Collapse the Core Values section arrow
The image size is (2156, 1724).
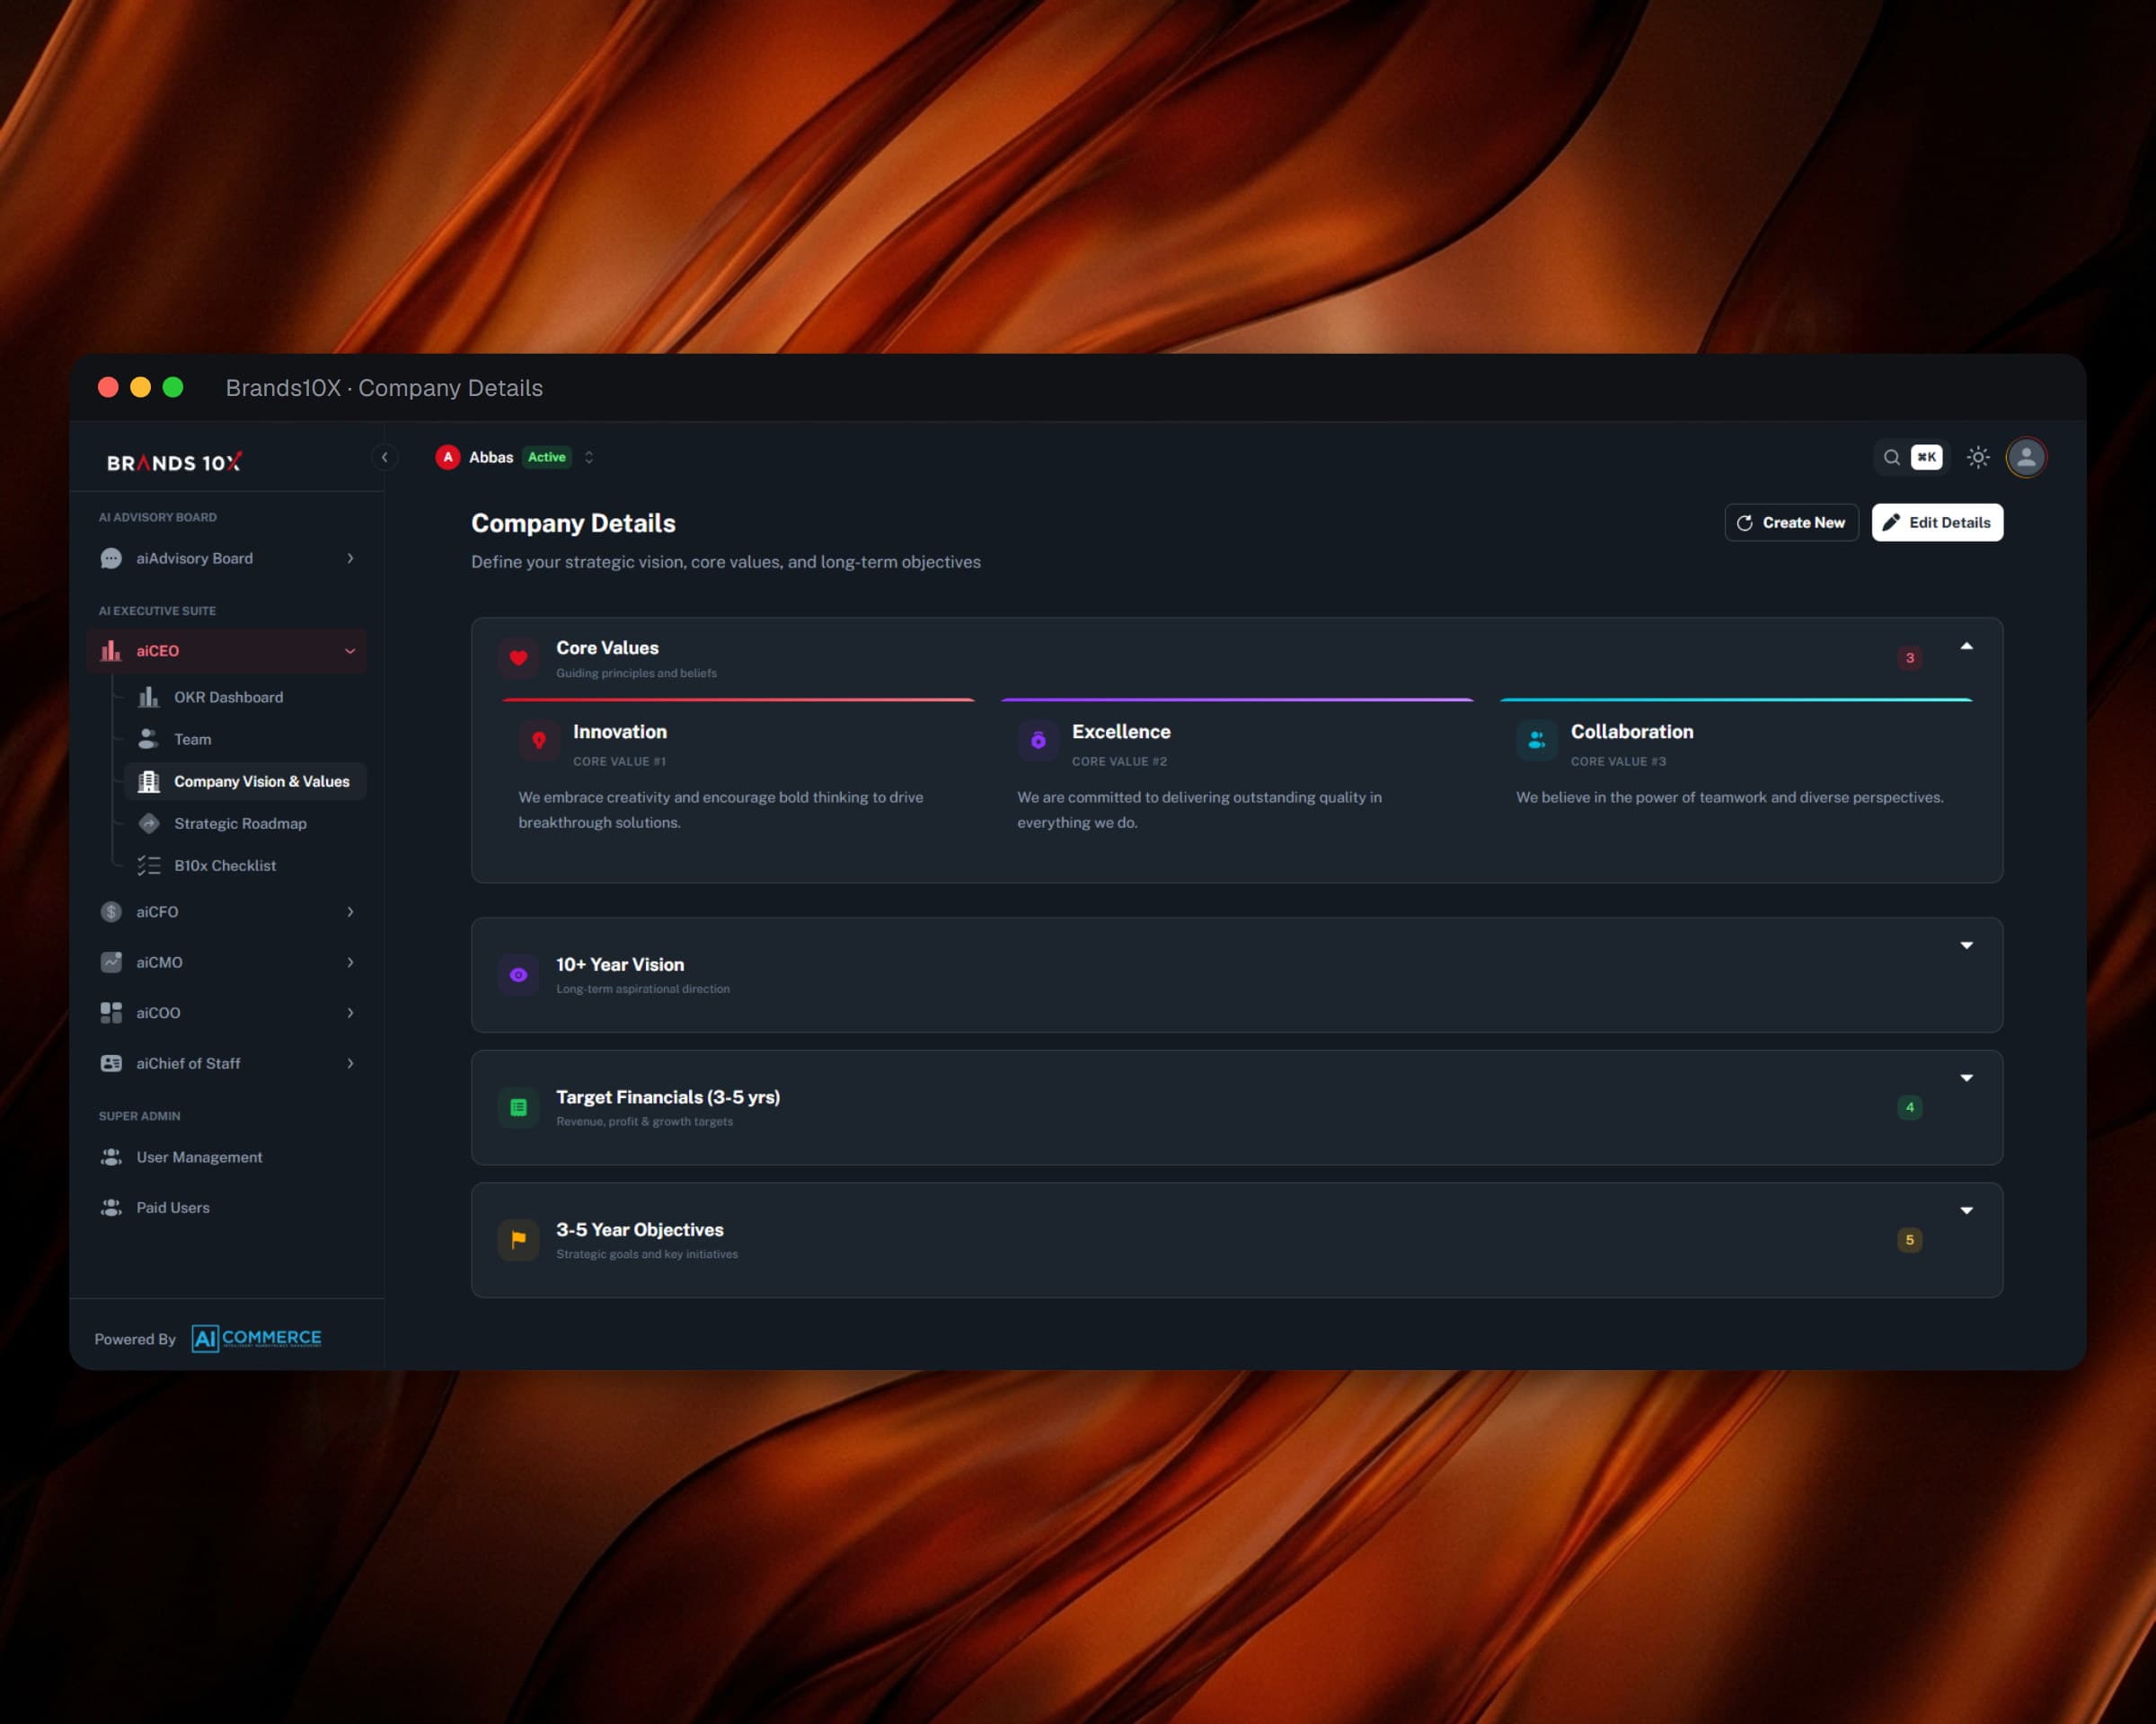pyautogui.click(x=1966, y=646)
